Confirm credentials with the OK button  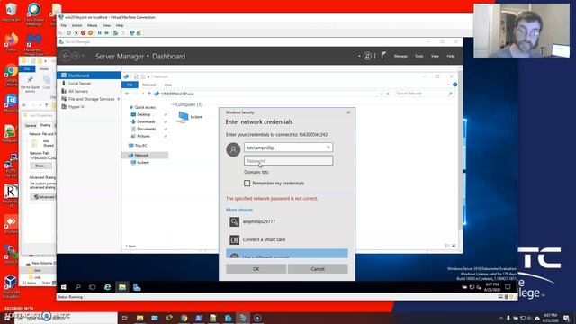pos(256,269)
